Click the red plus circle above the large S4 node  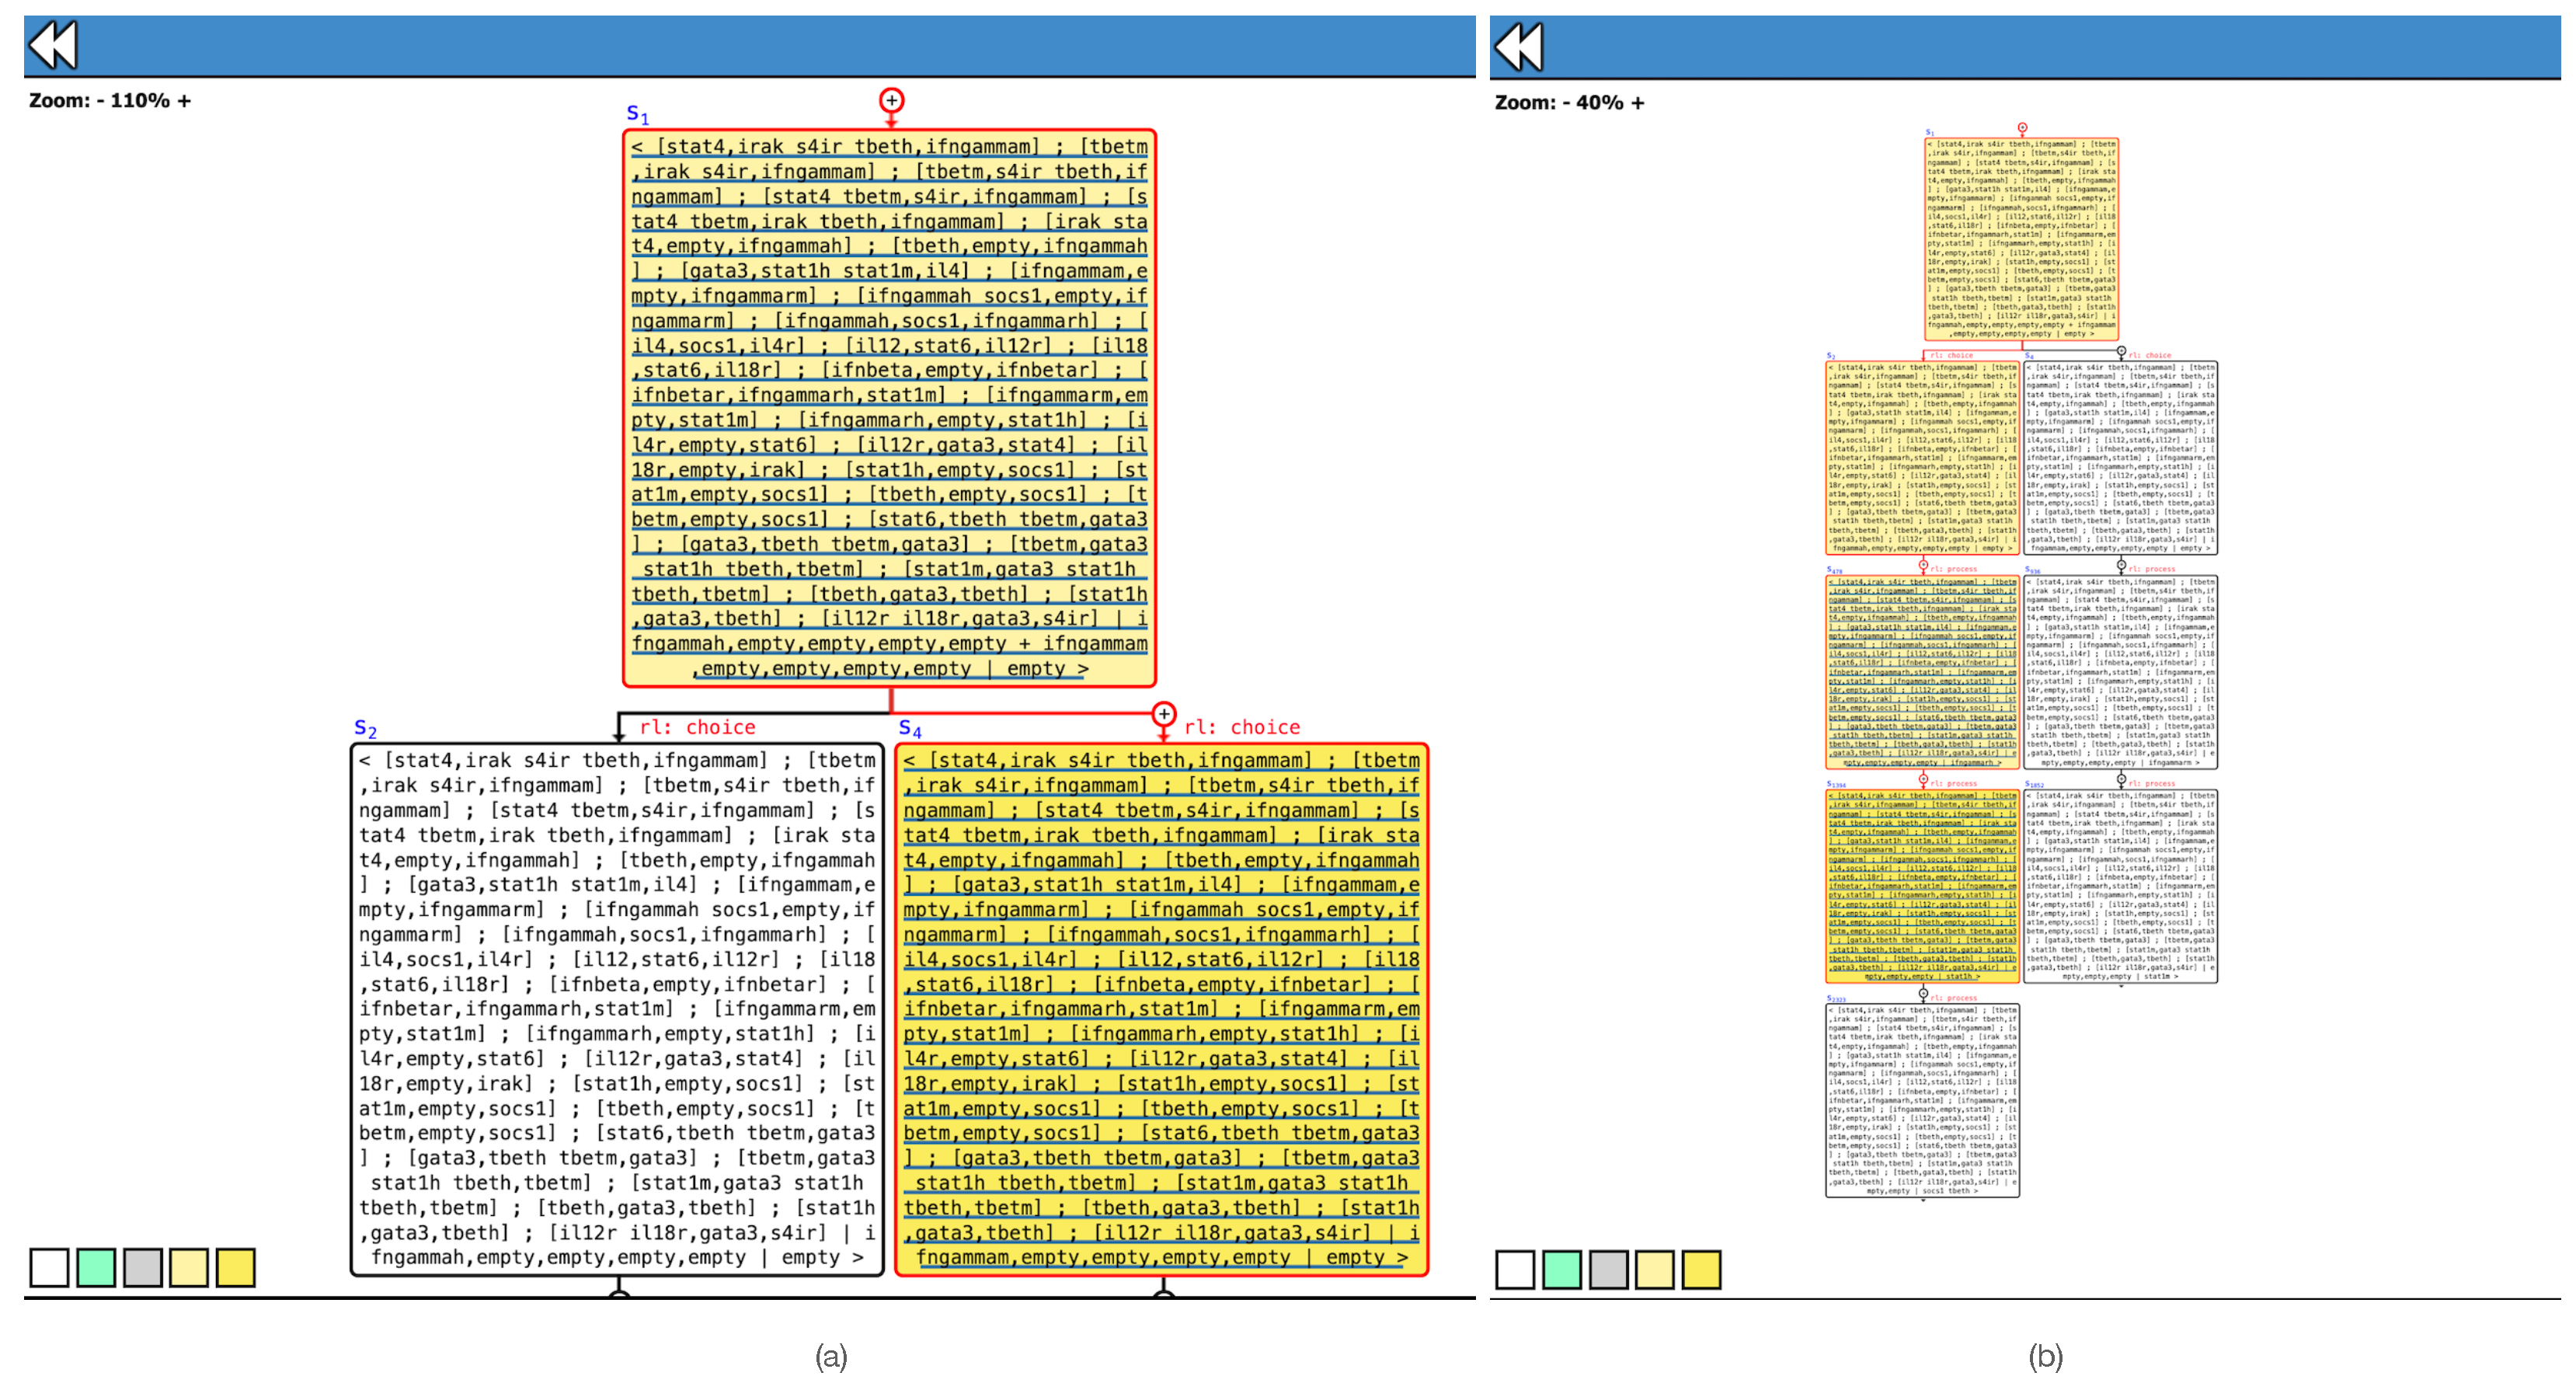click(x=1163, y=714)
